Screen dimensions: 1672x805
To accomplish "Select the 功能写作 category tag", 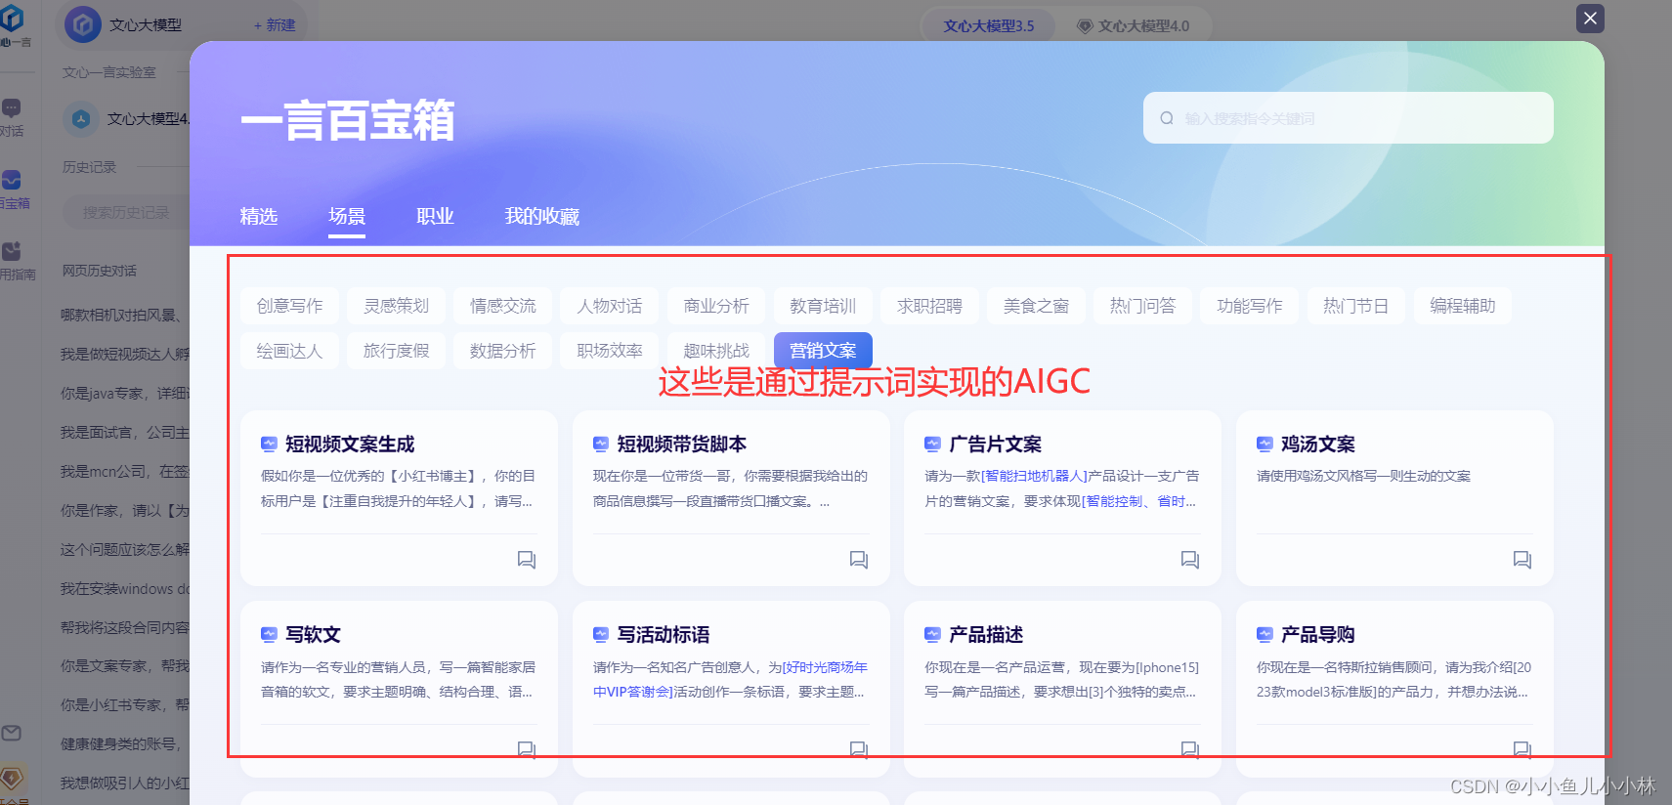I will coord(1250,306).
